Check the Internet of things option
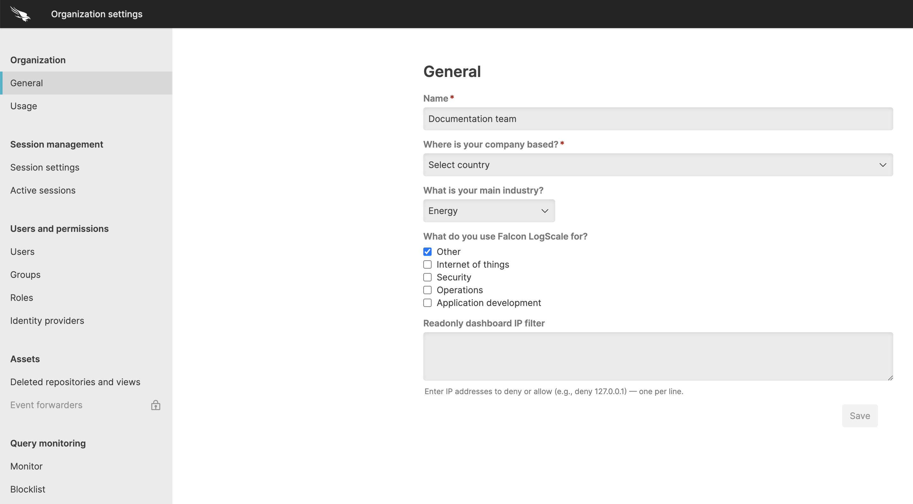The width and height of the screenshot is (913, 504). 427,264
